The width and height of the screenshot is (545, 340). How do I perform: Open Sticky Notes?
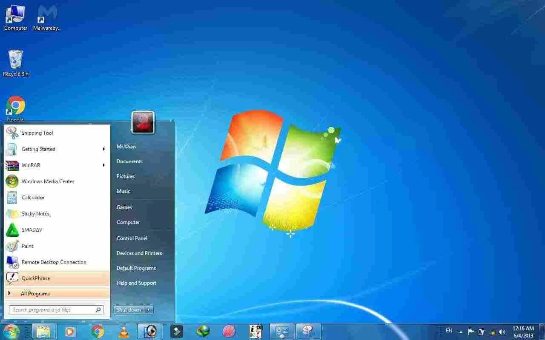click(35, 214)
